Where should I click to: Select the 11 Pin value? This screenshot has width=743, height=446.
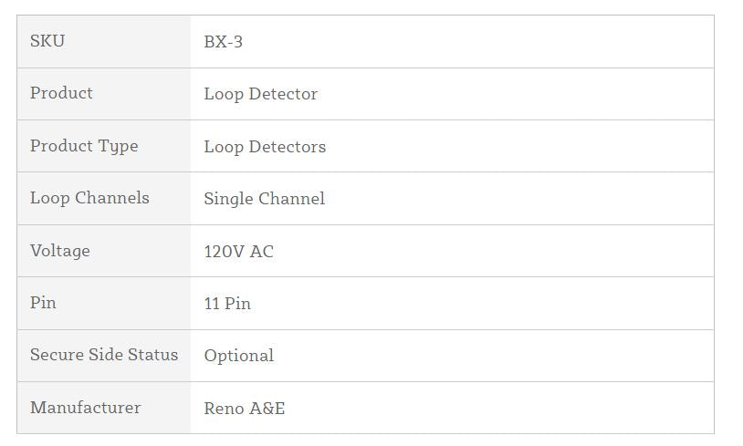pos(227,304)
